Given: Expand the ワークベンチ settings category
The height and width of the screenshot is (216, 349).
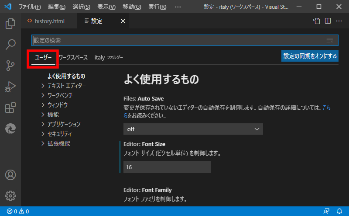Looking at the screenshot, I should click(x=60, y=95).
